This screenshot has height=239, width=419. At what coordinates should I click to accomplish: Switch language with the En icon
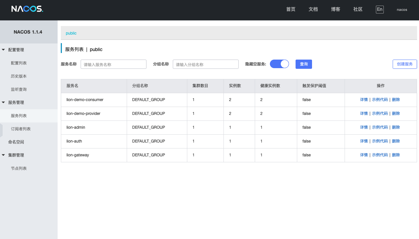[380, 9]
